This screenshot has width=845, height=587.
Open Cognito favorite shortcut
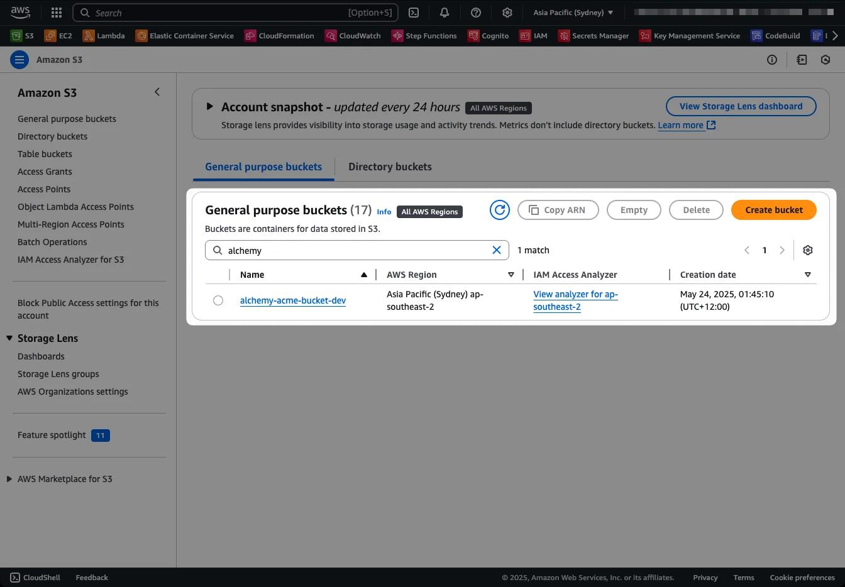pyautogui.click(x=489, y=36)
